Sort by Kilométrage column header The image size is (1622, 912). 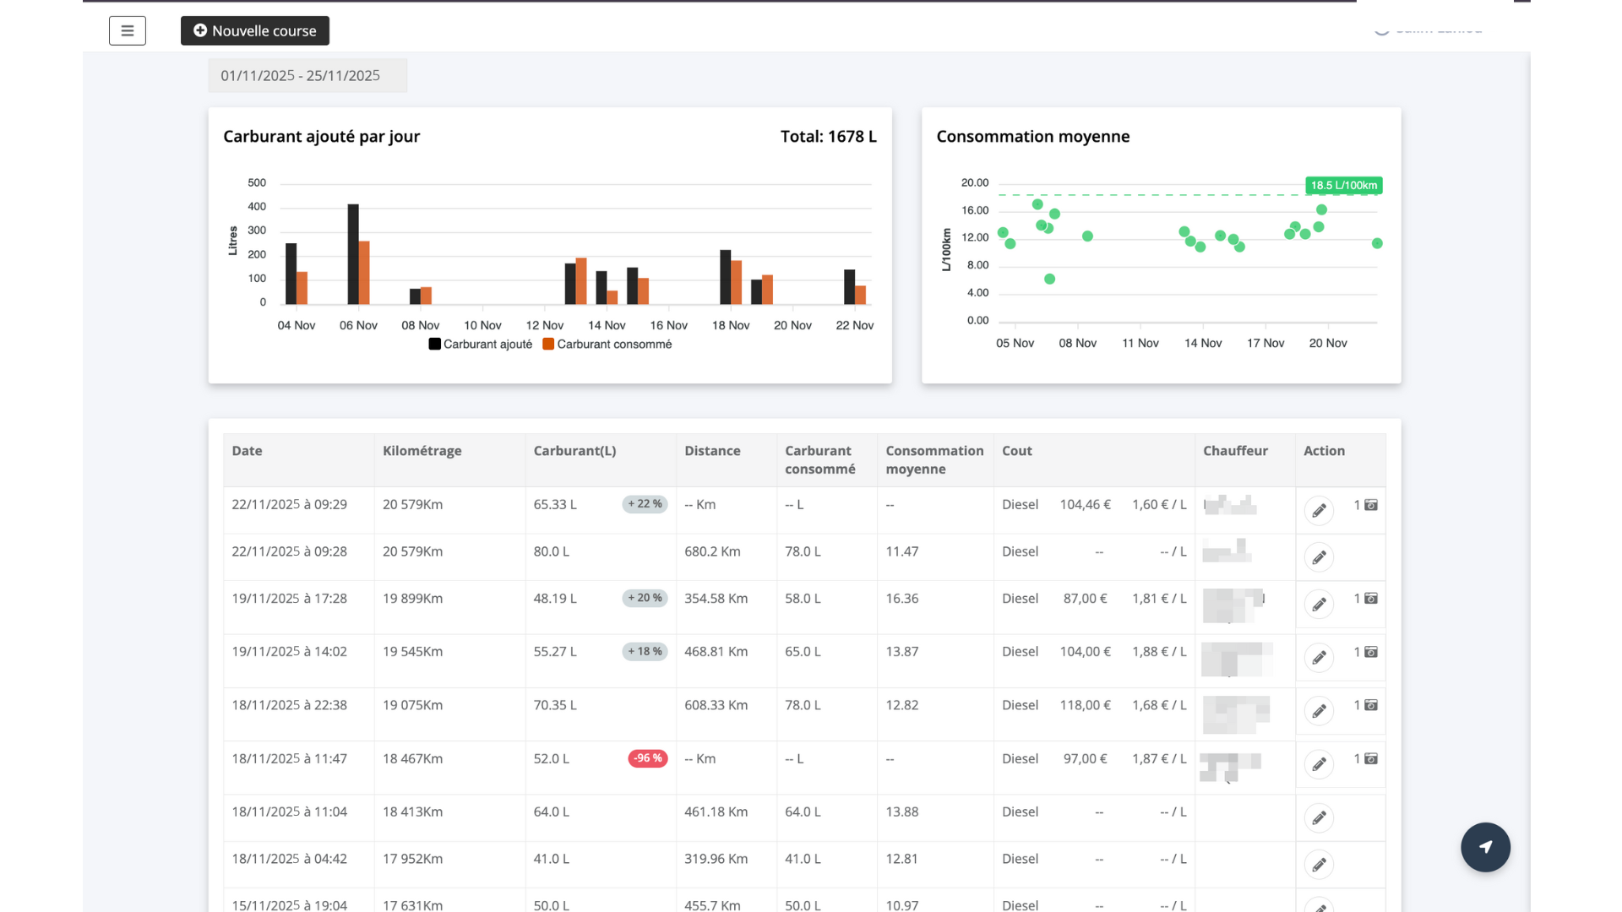pyautogui.click(x=422, y=451)
